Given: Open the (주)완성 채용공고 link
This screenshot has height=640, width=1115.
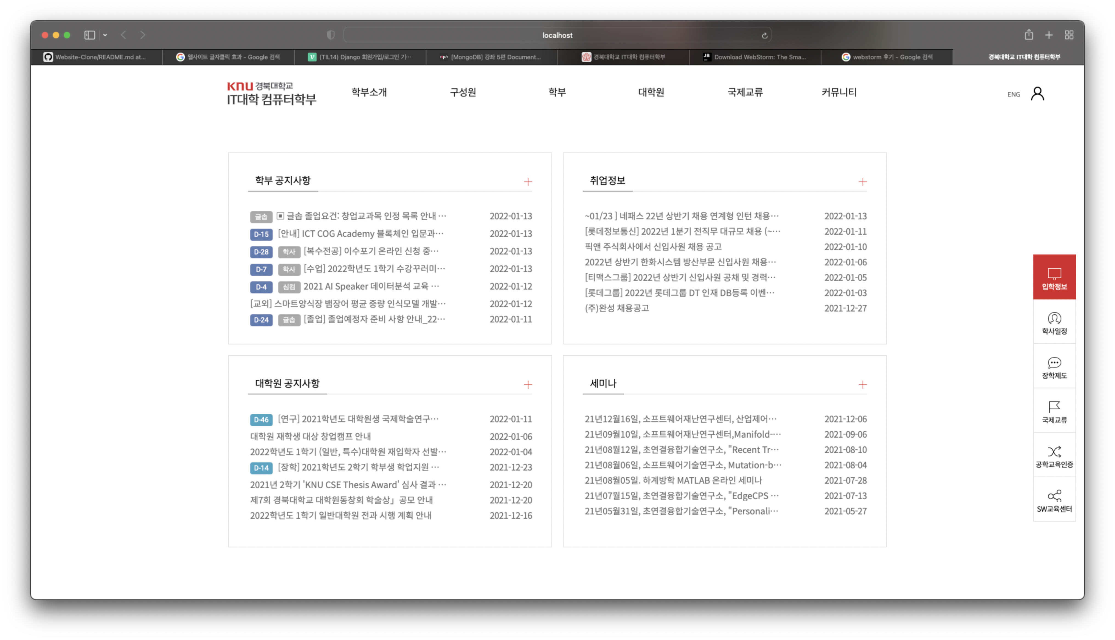Looking at the screenshot, I should tap(616, 308).
